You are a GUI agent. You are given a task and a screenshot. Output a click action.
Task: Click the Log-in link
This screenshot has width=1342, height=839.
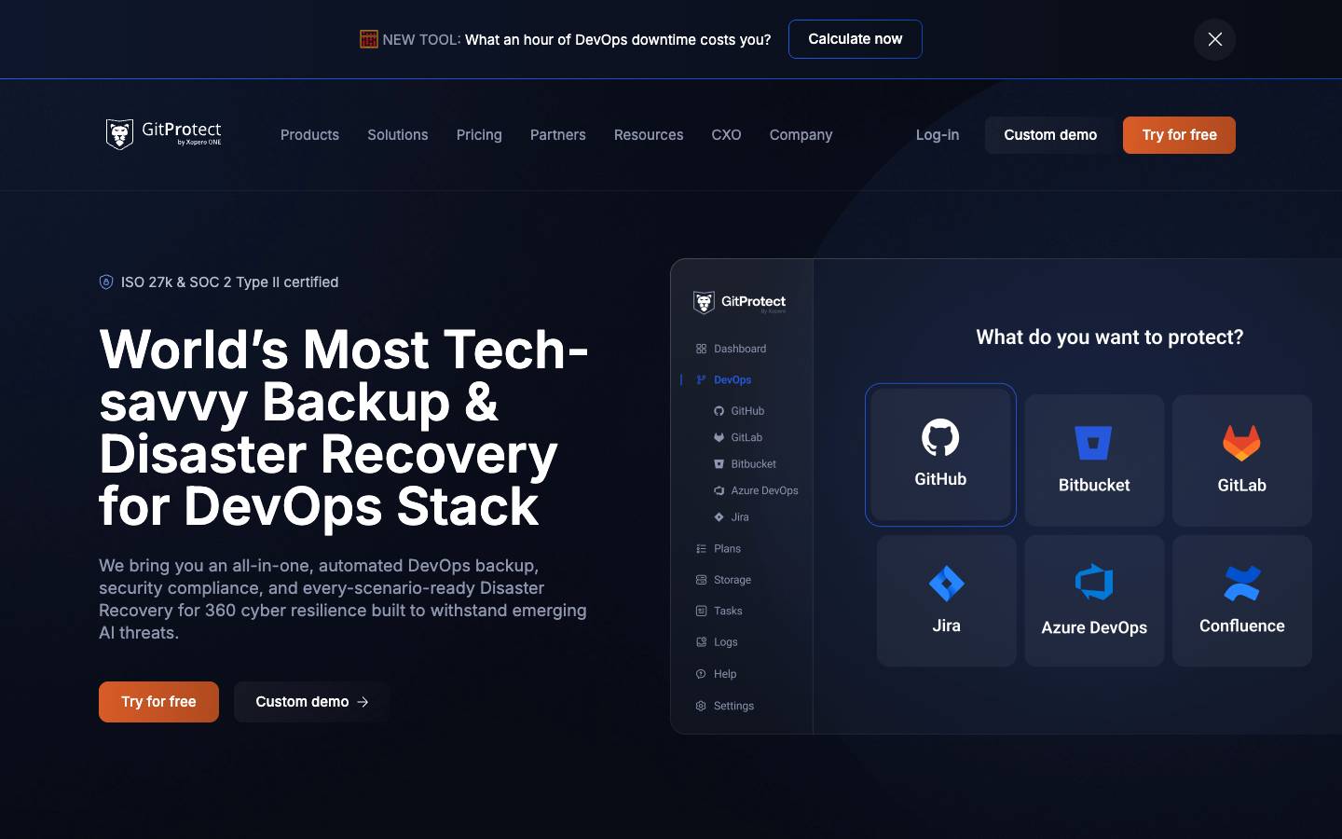coord(938,135)
